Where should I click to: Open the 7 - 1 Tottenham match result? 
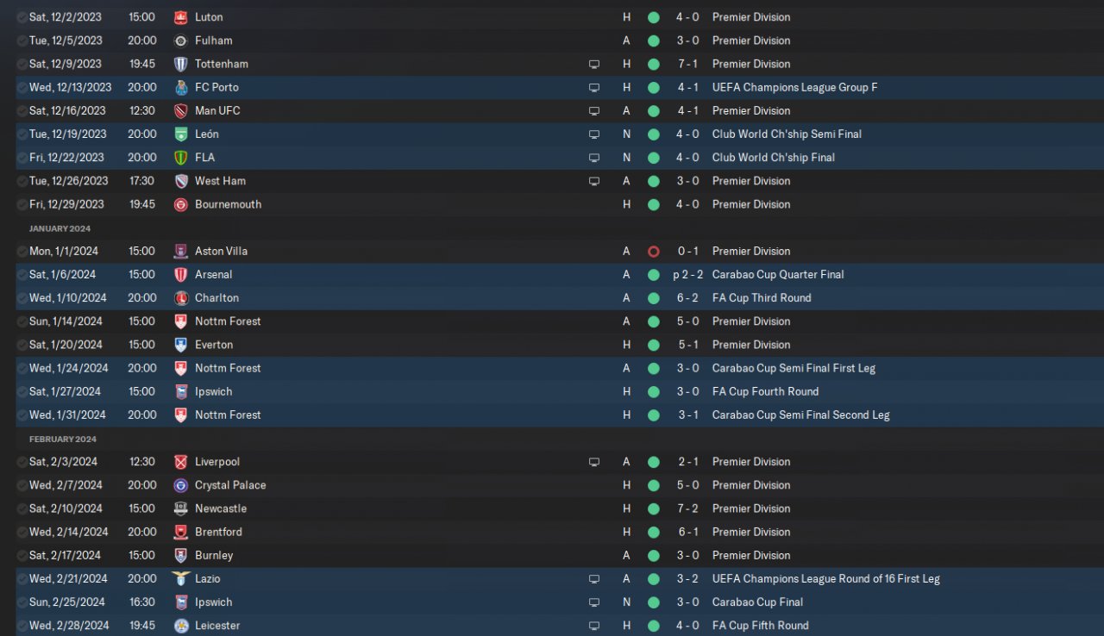click(687, 64)
